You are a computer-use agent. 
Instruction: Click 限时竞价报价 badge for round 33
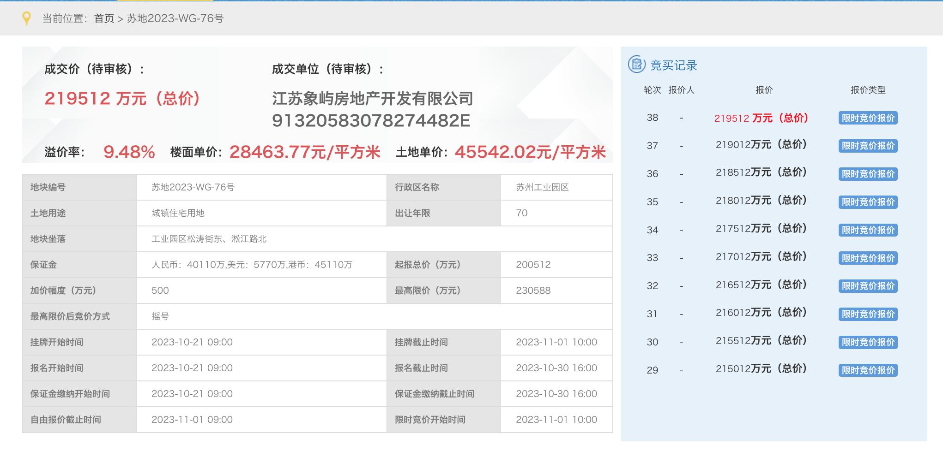(868, 258)
